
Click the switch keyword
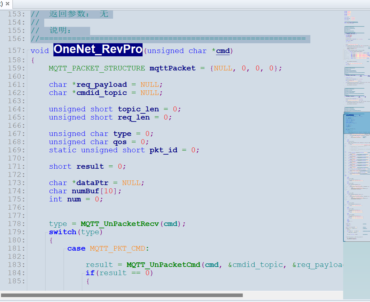pyautogui.click(x=63, y=232)
